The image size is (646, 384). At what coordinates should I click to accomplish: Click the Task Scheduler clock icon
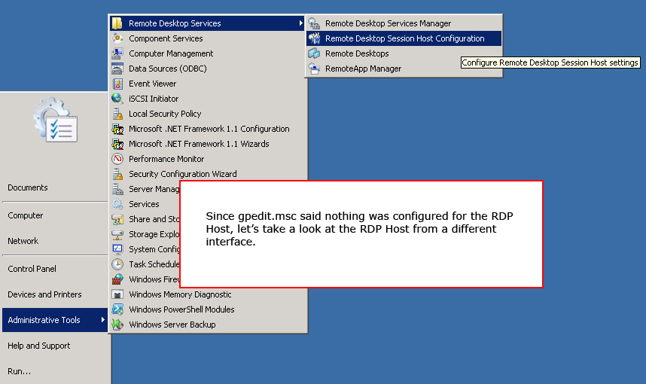[x=117, y=264]
